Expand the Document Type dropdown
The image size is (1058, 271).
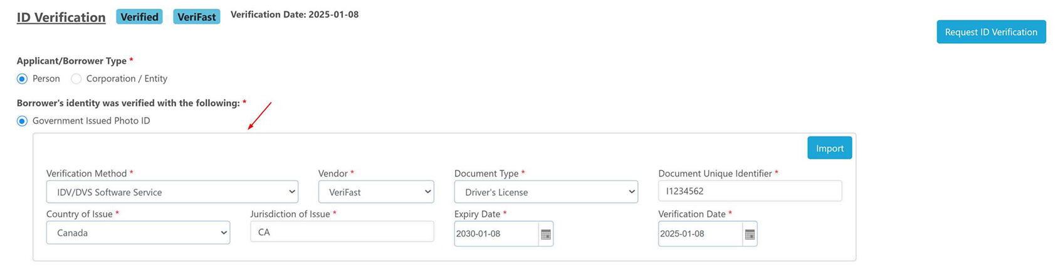click(545, 192)
